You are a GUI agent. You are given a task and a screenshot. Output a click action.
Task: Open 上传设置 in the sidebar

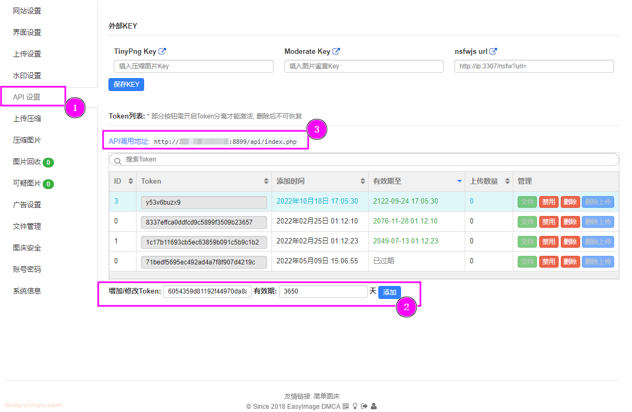(x=27, y=54)
